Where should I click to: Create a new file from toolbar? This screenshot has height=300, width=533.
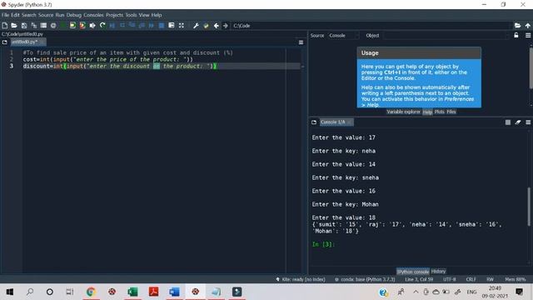pyautogui.click(x=5, y=26)
